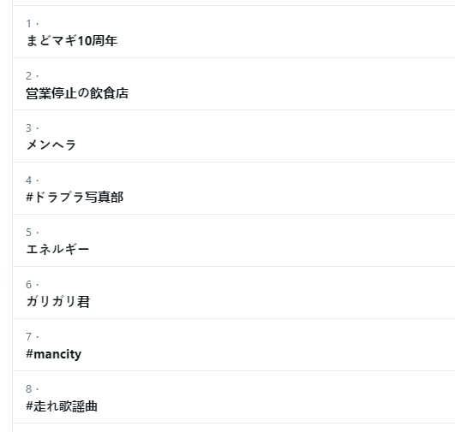Open the ガリガリ君 trending topic

58,302
